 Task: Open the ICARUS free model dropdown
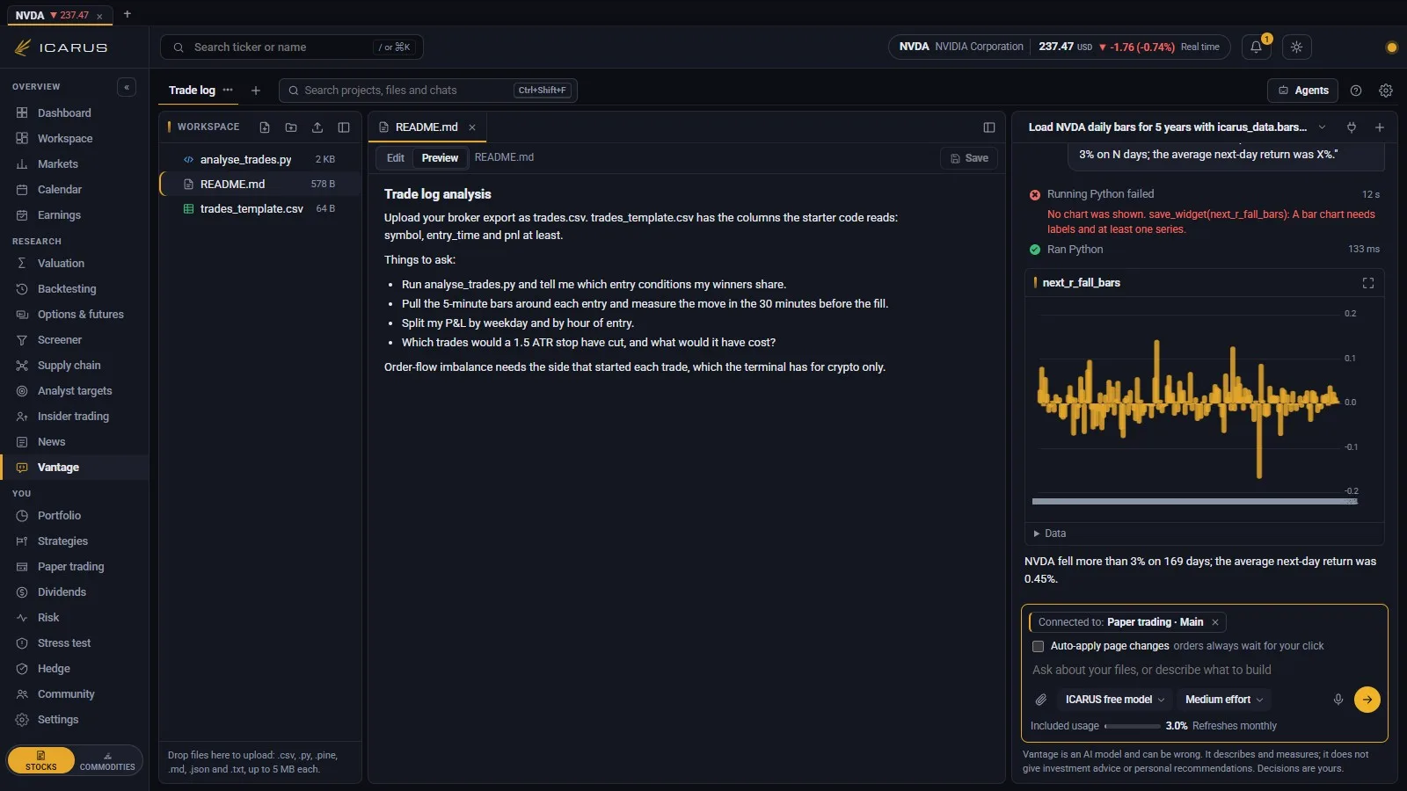point(1115,700)
